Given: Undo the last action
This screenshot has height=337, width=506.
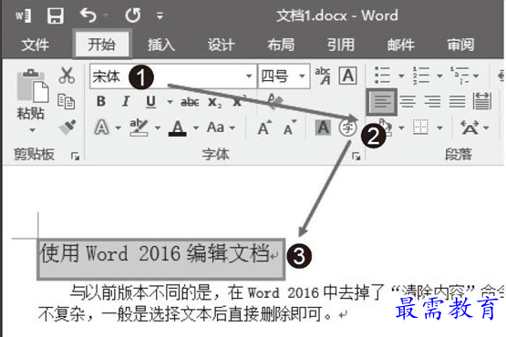Looking at the screenshot, I should tap(88, 15).
